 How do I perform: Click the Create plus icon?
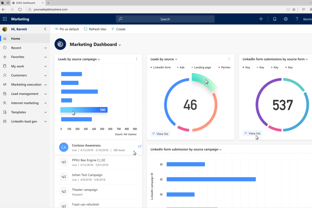pos(113,29)
